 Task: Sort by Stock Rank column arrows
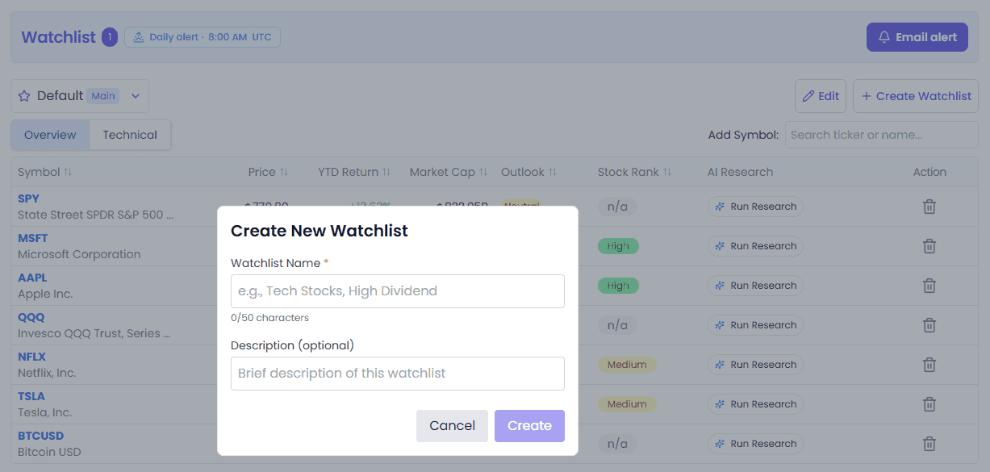point(667,172)
